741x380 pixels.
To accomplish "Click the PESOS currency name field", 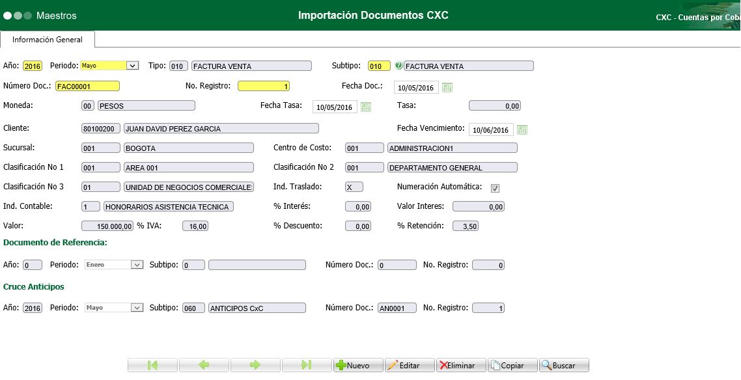I will point(147,106).
